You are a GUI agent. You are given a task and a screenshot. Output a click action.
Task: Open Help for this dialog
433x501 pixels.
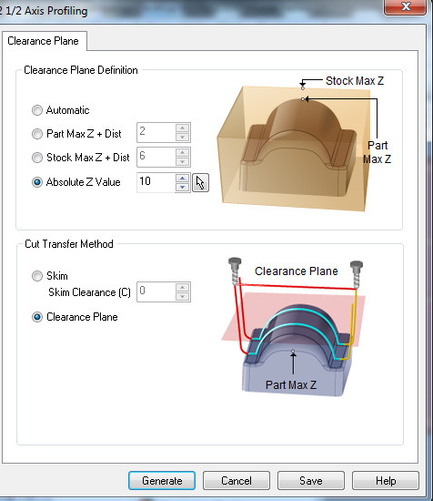386,481
